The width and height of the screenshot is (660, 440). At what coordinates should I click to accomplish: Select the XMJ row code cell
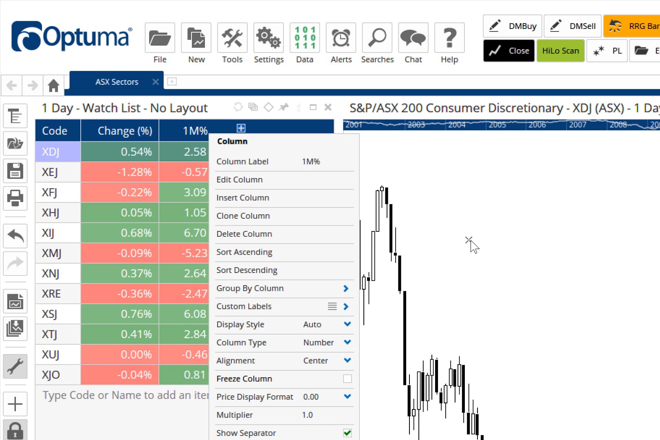point(58,253)
